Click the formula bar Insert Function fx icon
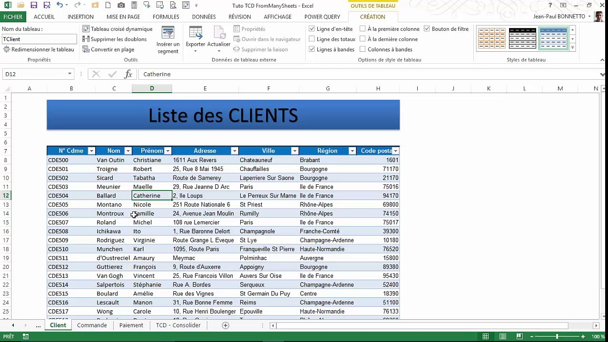Screen dimensions: 608x342 [x=128, y=74]
